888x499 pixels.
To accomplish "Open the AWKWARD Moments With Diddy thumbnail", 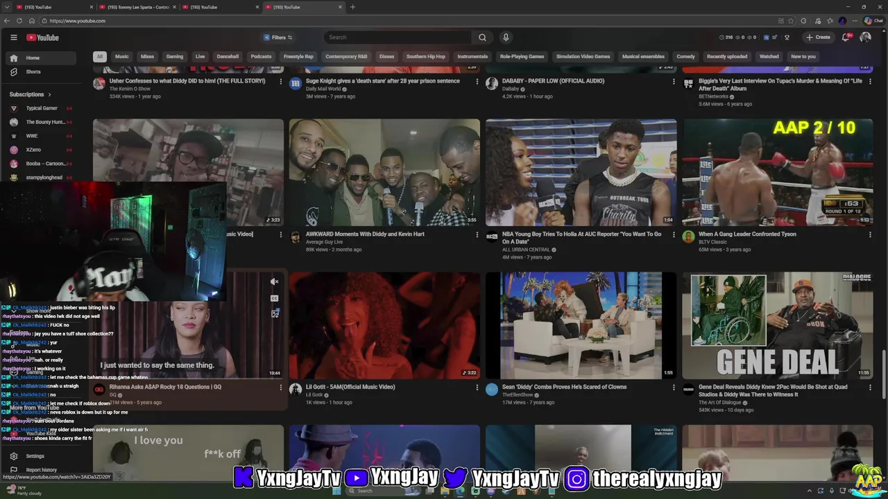I will point(384,173).
